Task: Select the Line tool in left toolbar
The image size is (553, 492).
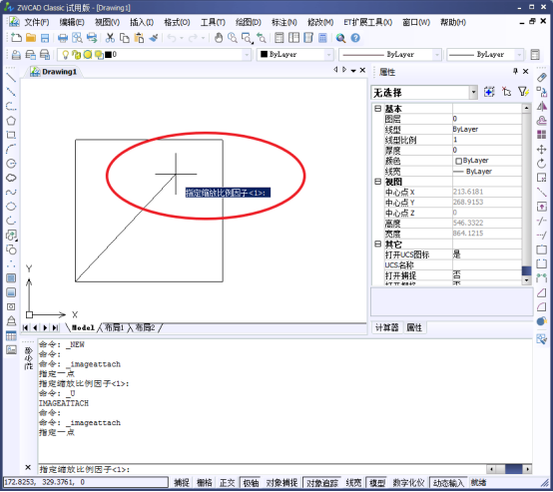Action: 11,78
